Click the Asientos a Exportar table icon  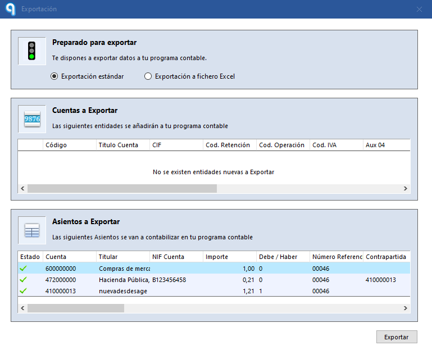tap(31, 230)
